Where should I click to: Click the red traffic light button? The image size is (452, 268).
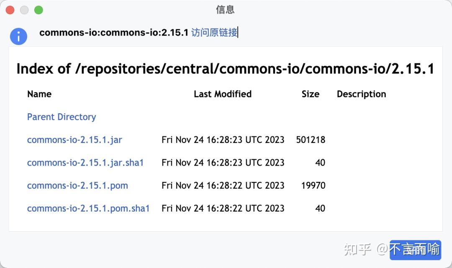[10, 9]
